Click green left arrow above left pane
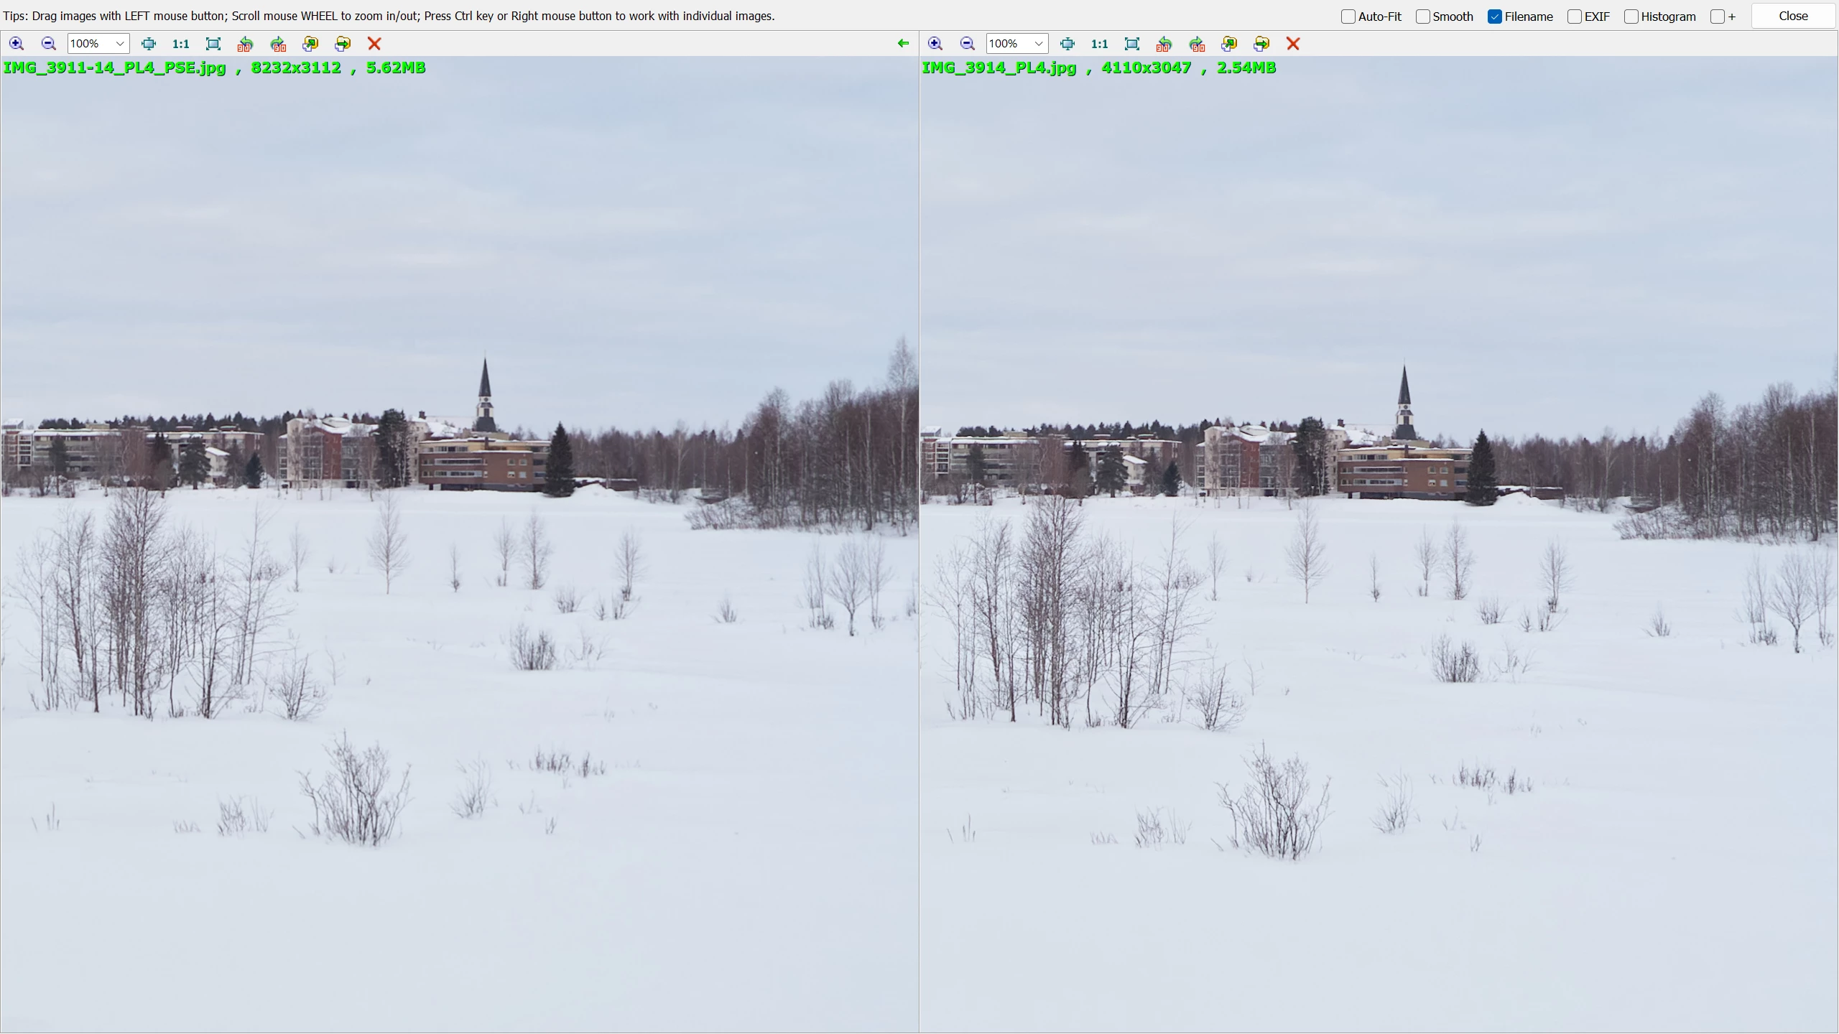The width and height of the screenshot is (1839, 1034). [x=903, y=44]
